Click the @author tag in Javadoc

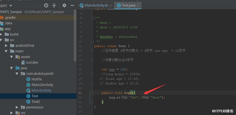[106, 37]
